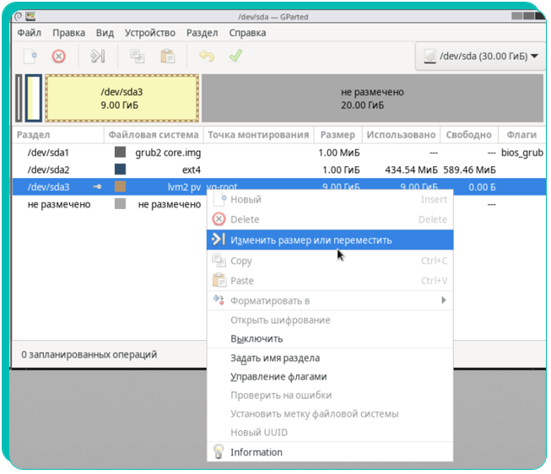
Task: Click the clipboard Paste icon in context menu
Action: (219, 280)
